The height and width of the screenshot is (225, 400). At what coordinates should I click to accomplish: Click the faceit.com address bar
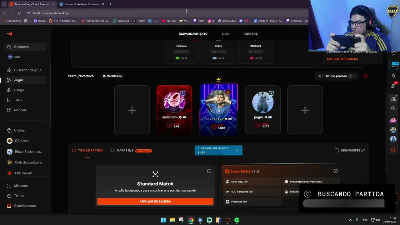(166, 13)
